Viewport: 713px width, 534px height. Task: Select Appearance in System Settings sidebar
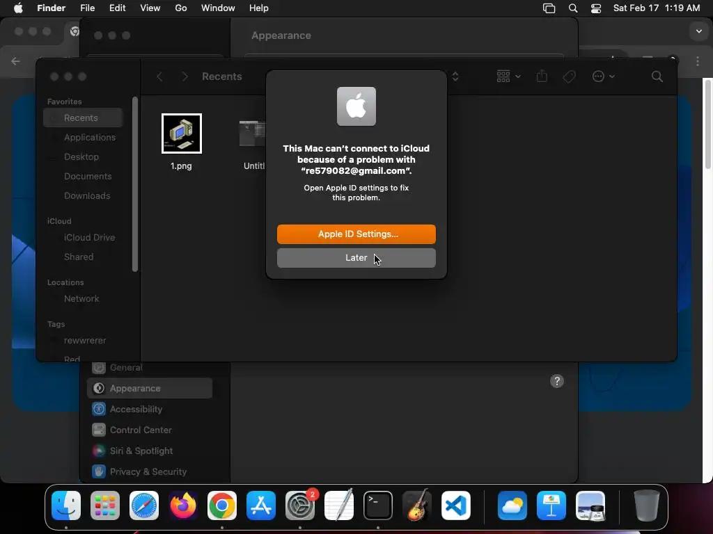[150, 388]
